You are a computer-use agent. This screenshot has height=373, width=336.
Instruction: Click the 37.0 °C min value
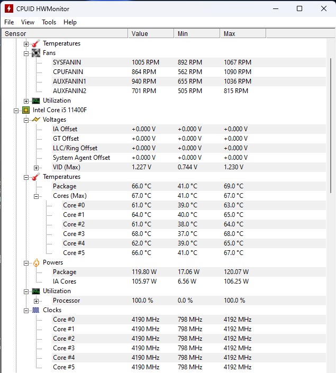tap(187, 234)
